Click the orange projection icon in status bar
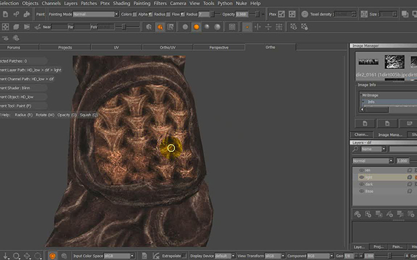This screenshot has height=260, width=417. point(52,255)
